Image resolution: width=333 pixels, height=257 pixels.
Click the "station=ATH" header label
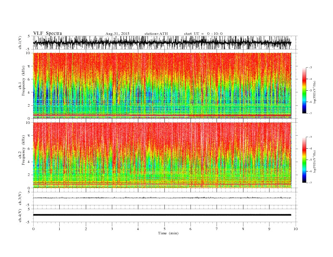tap(156, 34)
